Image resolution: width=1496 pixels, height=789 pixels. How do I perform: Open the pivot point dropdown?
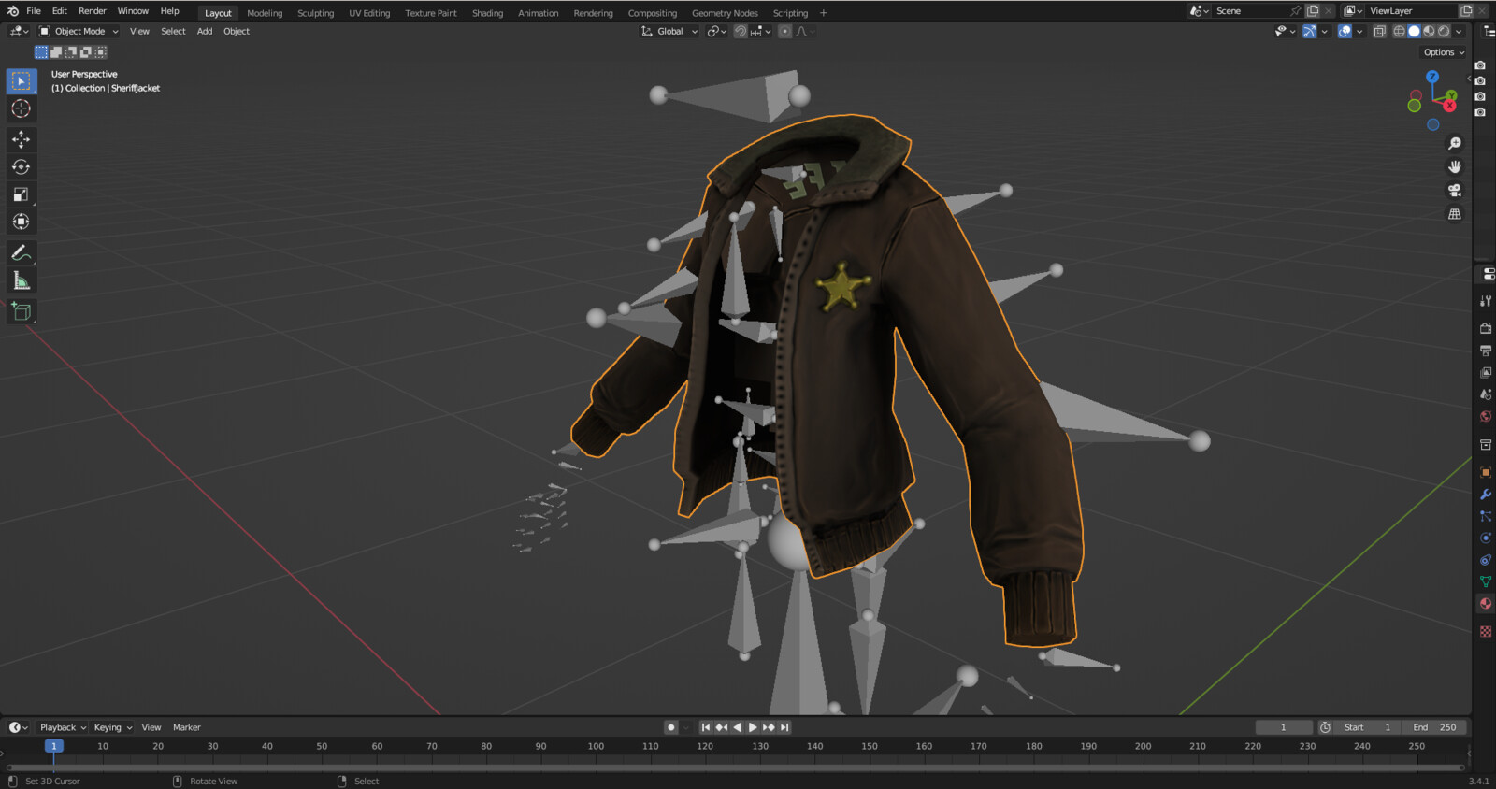717,32
